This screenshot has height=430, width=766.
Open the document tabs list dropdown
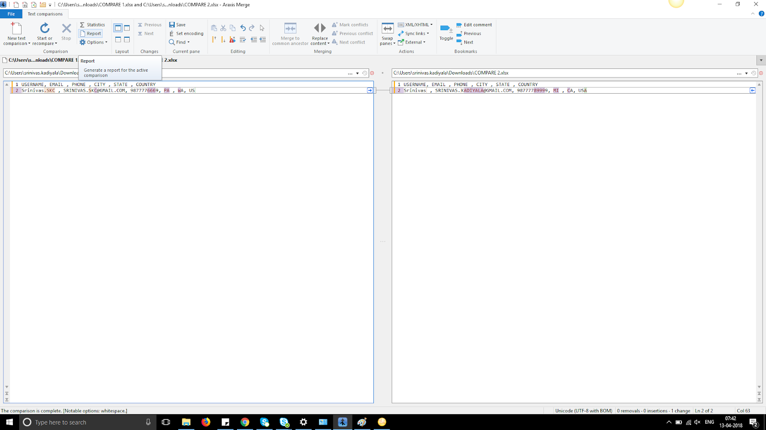point(761,60)
